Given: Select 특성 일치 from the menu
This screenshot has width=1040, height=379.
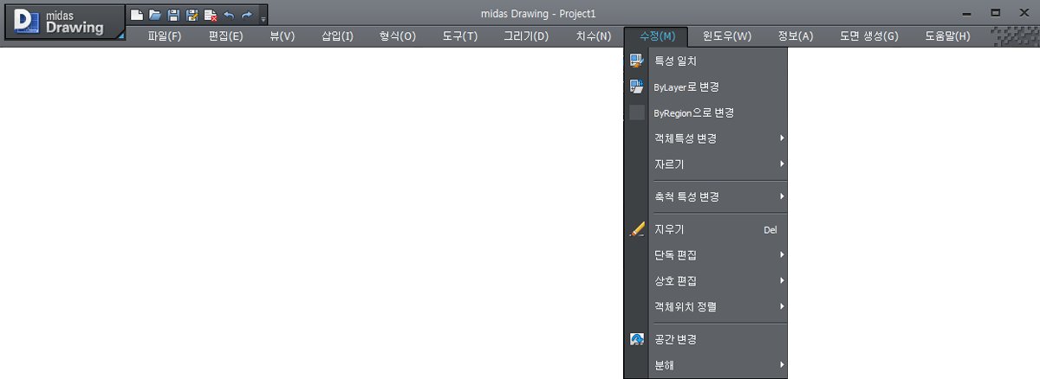Looking at the screenshot, I should pos(676,61).
